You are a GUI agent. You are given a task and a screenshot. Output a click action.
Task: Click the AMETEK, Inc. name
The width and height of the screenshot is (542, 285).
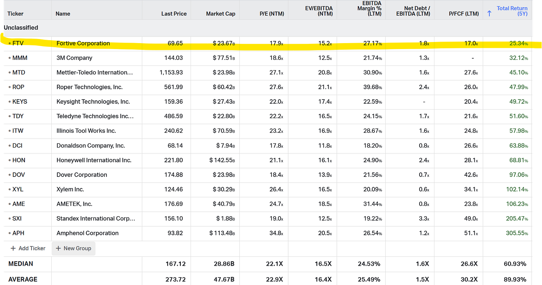point(74,204)
